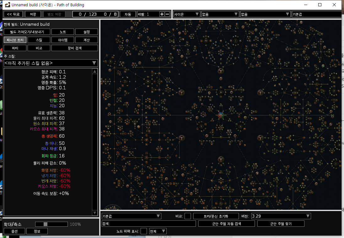
Task: Click the 검색 input field
Action: pos(149,224)
